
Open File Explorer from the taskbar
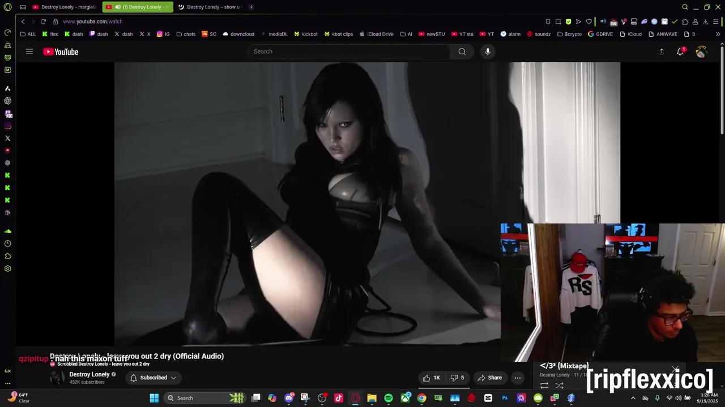click(x=372, y=398)
